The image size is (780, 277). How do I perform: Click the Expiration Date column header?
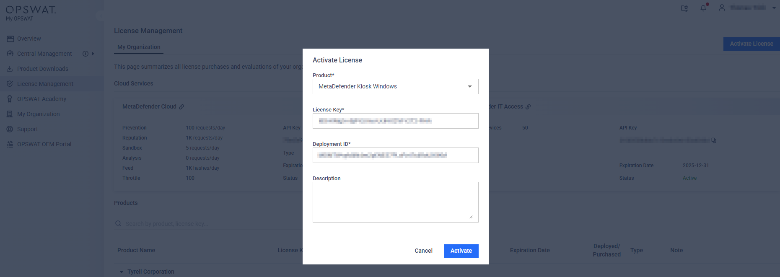point(530,250)
